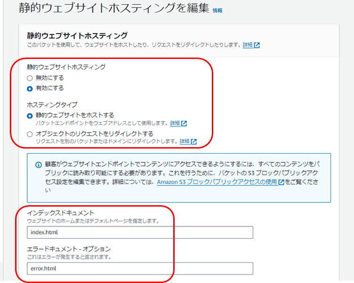Click the インデックスドキュメント field label
Screen dimensions: 354x283
[61, 213]
